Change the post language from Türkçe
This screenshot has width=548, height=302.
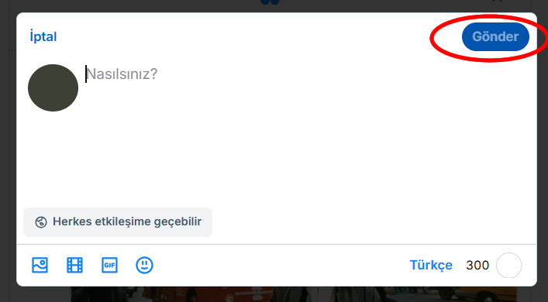point(431,265)
